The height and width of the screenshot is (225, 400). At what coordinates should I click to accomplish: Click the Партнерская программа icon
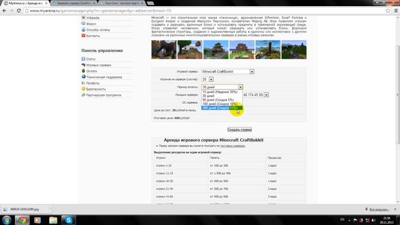pos(83,95)
